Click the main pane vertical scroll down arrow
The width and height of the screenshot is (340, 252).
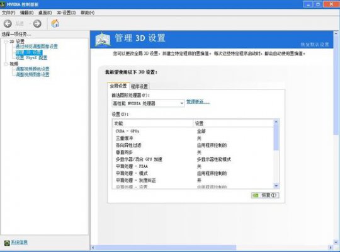click(336, 242)
